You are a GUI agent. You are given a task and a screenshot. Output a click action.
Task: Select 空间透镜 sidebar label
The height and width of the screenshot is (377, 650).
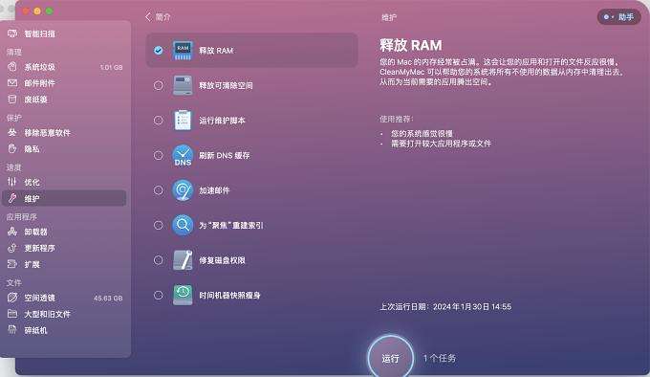click(39, 298)
